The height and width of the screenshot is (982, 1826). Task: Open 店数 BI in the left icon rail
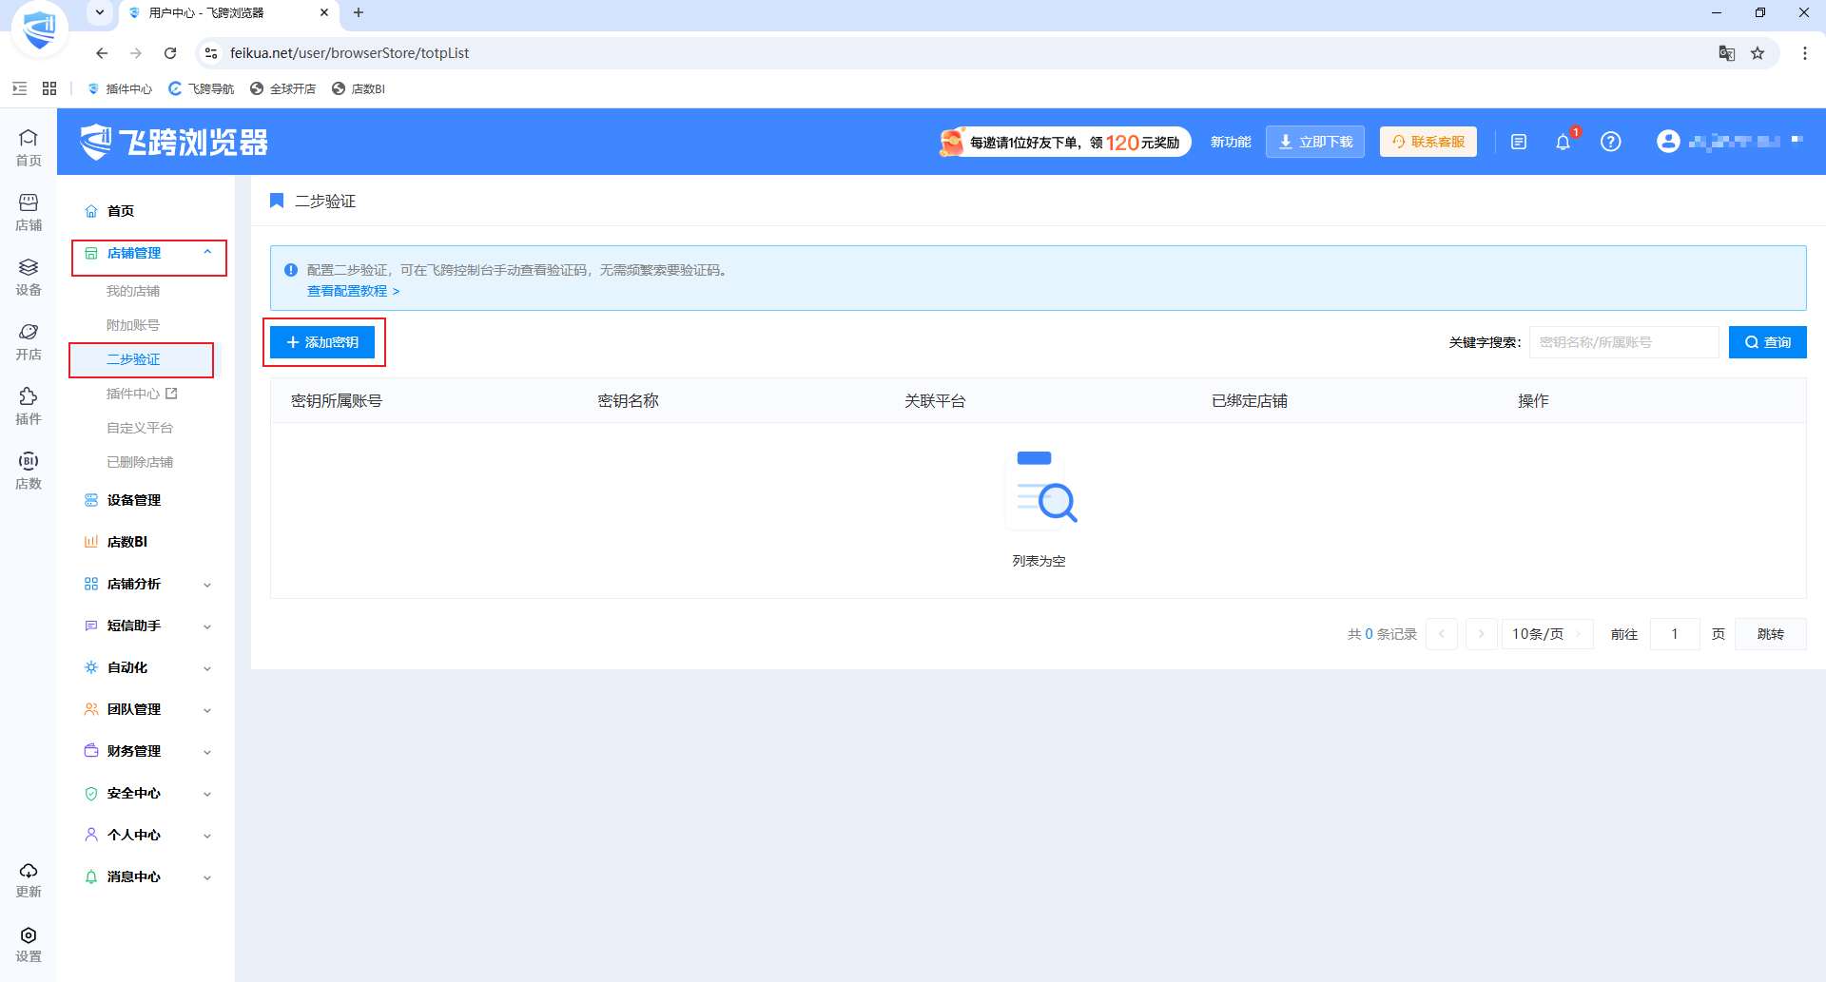click(x=29, y=471)
